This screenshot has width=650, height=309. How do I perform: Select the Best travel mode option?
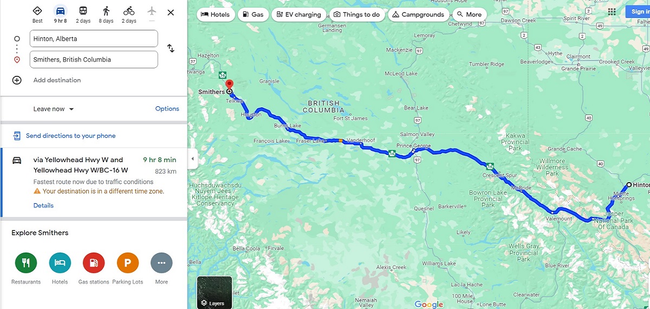point(37,11)
